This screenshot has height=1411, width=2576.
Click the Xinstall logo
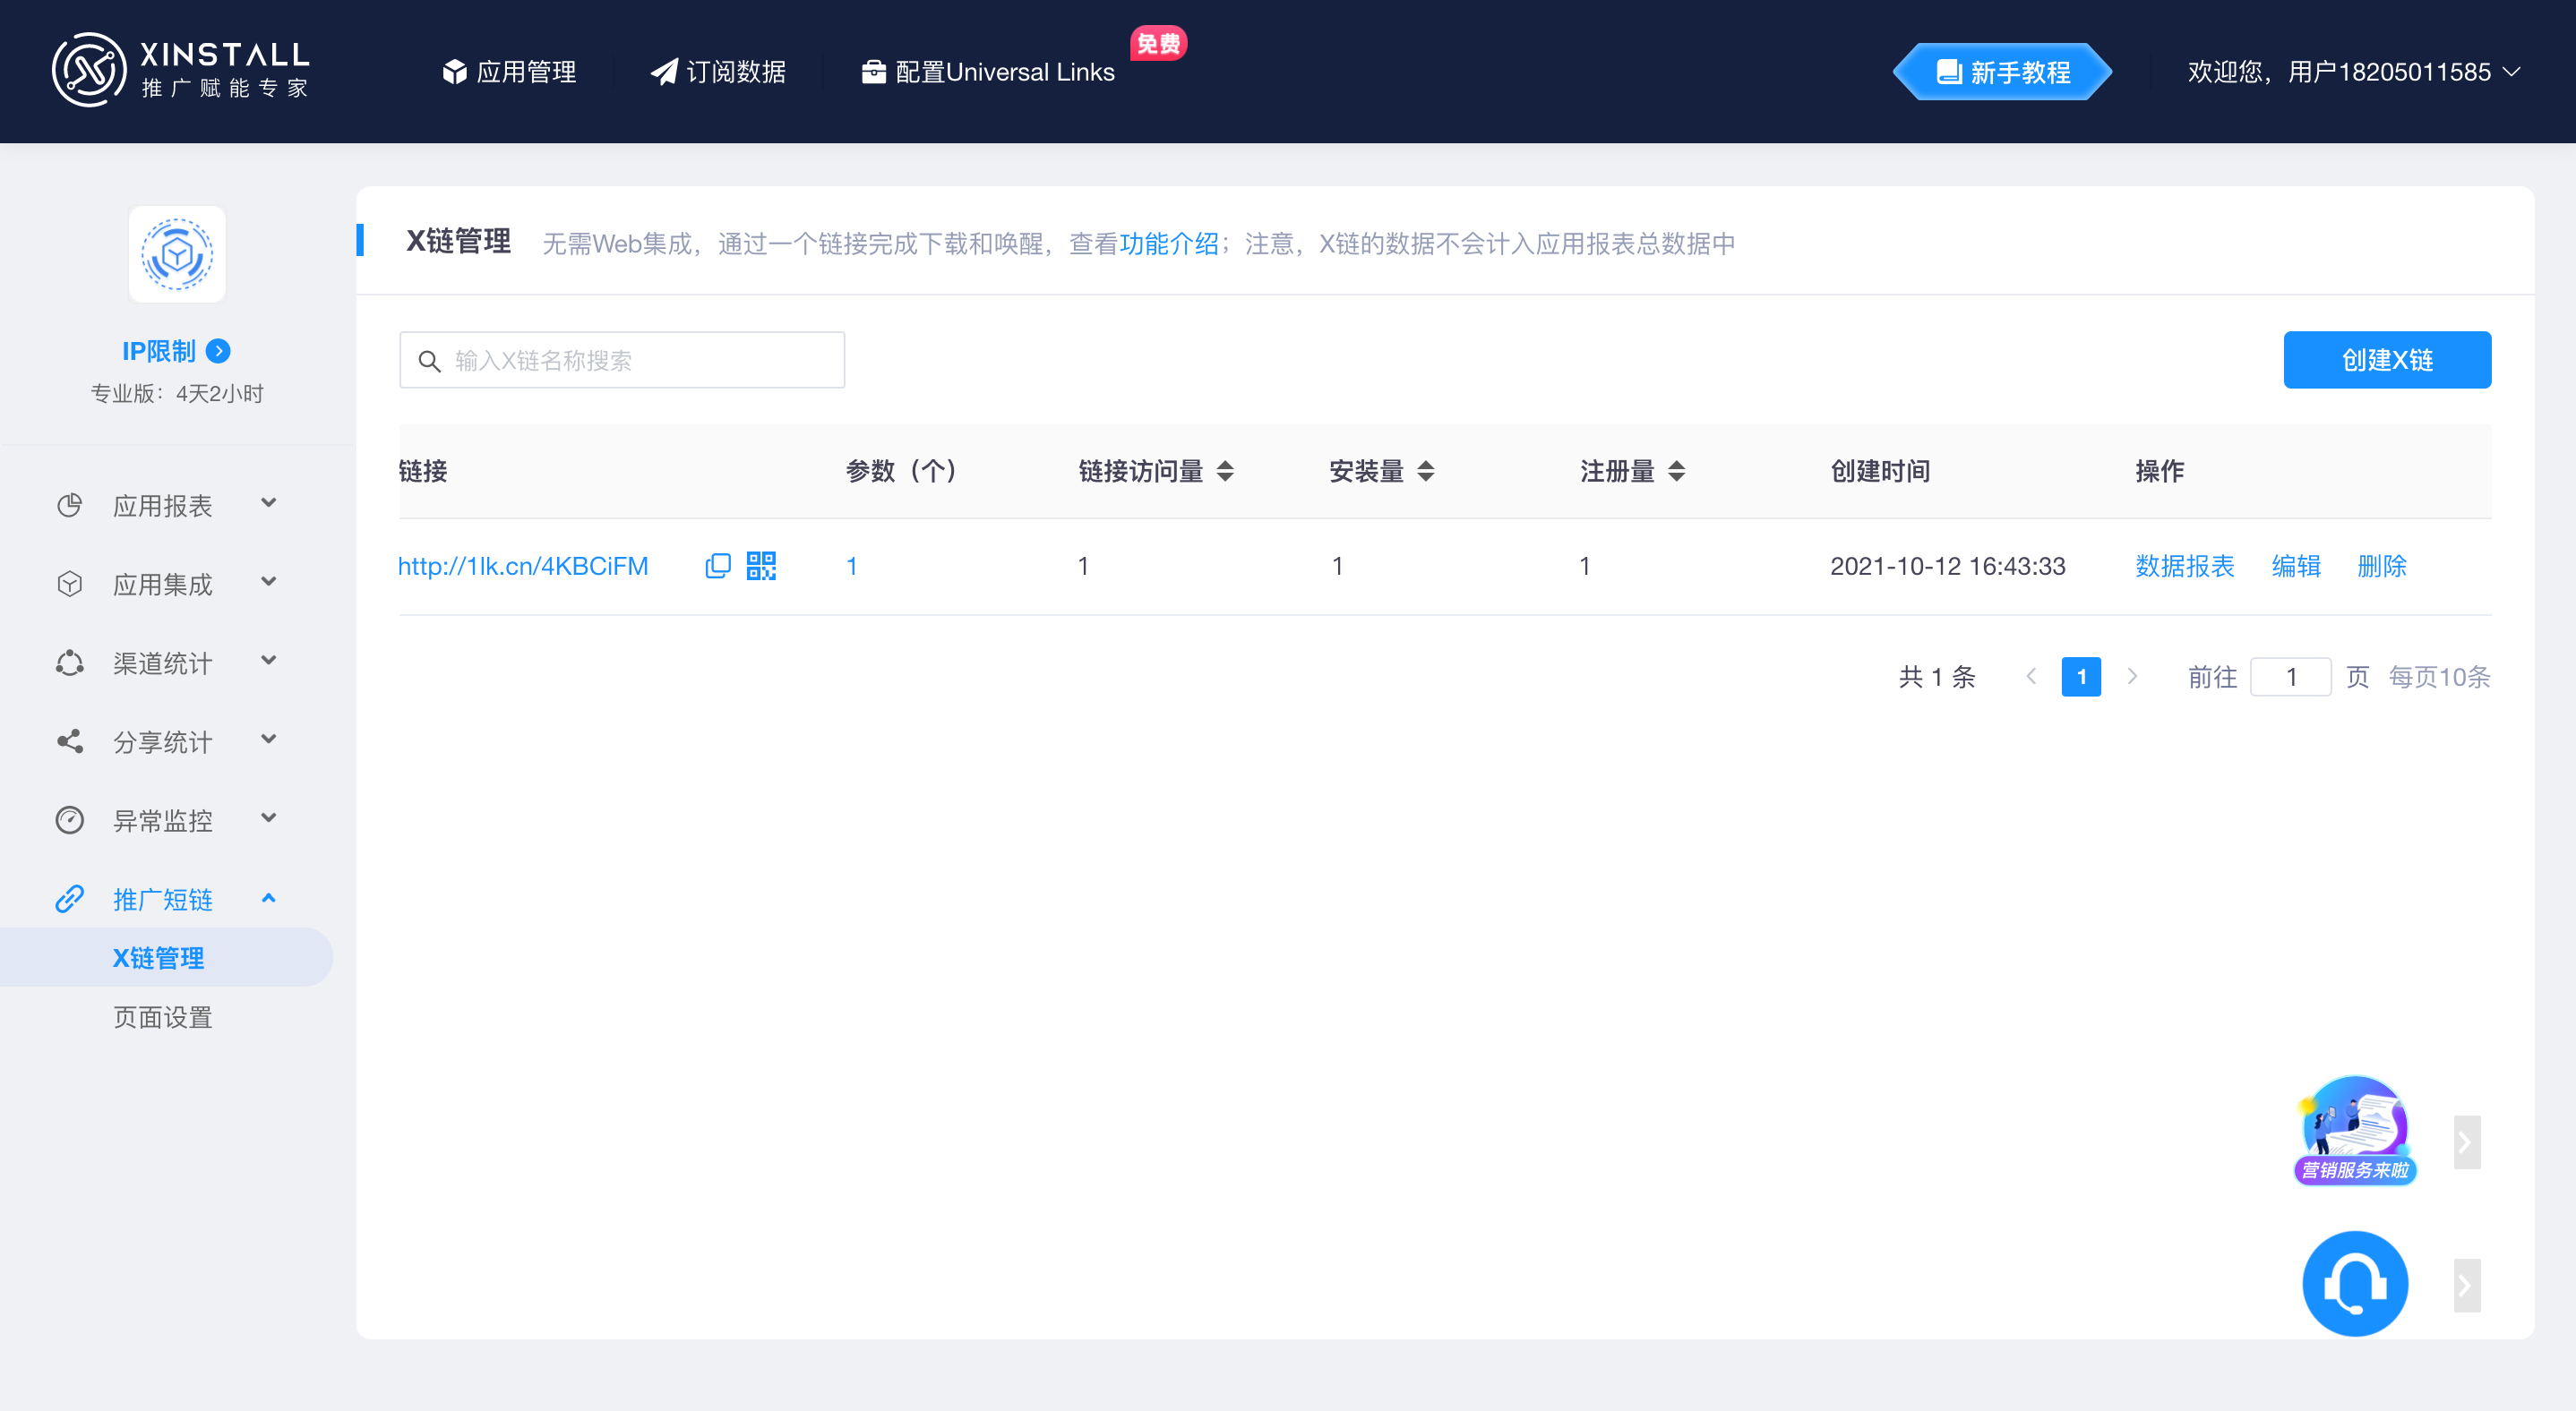click(x=180, y=70)
